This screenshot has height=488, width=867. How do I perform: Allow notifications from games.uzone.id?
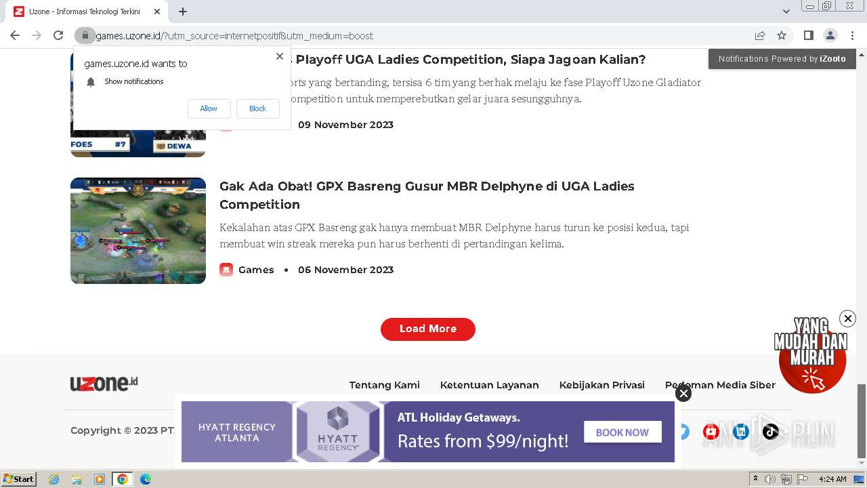tap(209, 108)
